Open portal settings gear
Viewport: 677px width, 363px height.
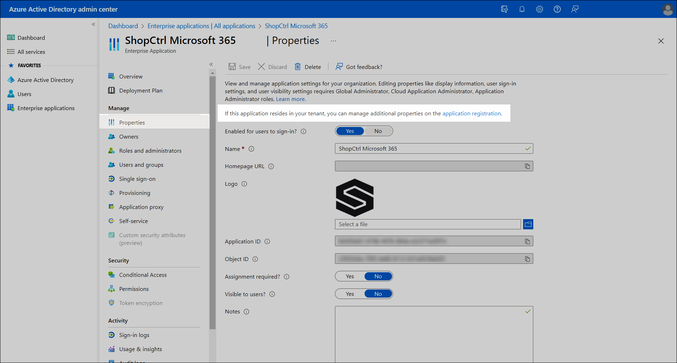[x=540, y=9]
